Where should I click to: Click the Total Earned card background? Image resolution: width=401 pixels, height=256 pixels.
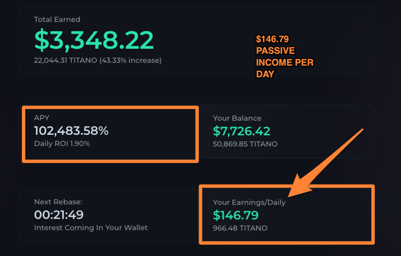click(x=204, y=40)
